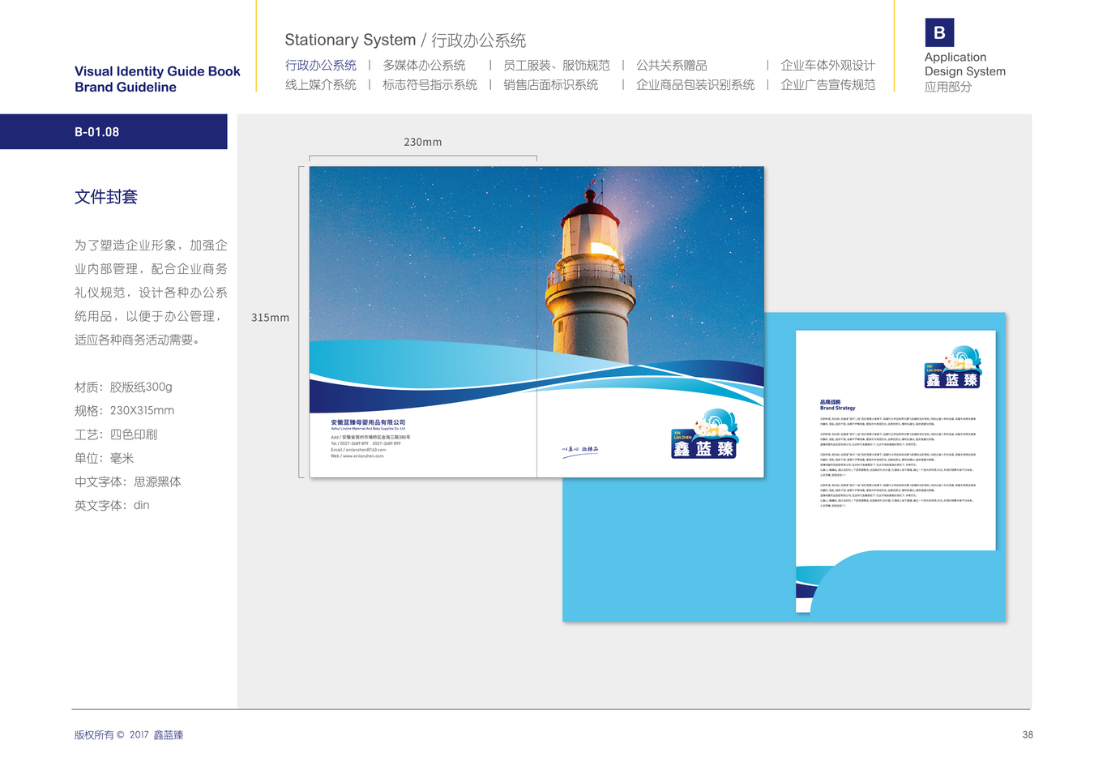The height and width of the screenshot is (783, 1107).
Task: Click the 230mm width dimension label
Action: click(423, 142)
